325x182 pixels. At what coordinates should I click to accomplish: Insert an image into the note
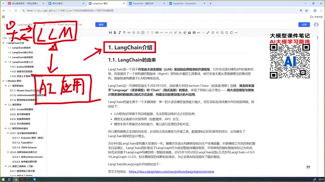click(x=189, y=32)
